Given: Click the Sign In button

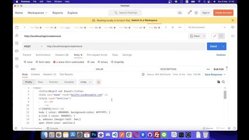Looking at the screenshot, I should click(x=206, y=13).
